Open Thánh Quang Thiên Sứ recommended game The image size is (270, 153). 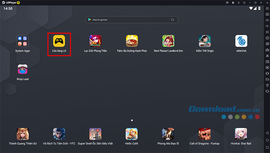23,134
